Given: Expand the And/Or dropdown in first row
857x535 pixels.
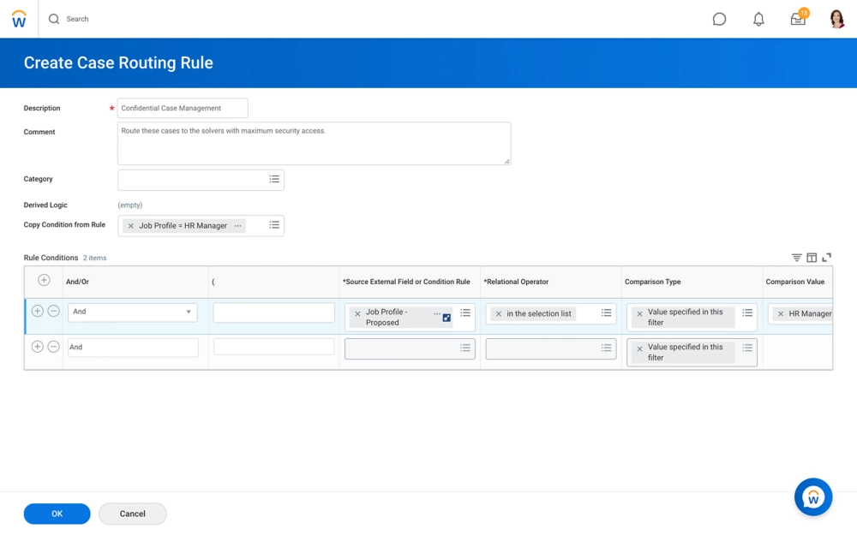Looking at the screenshot, I should pos(189,312).
